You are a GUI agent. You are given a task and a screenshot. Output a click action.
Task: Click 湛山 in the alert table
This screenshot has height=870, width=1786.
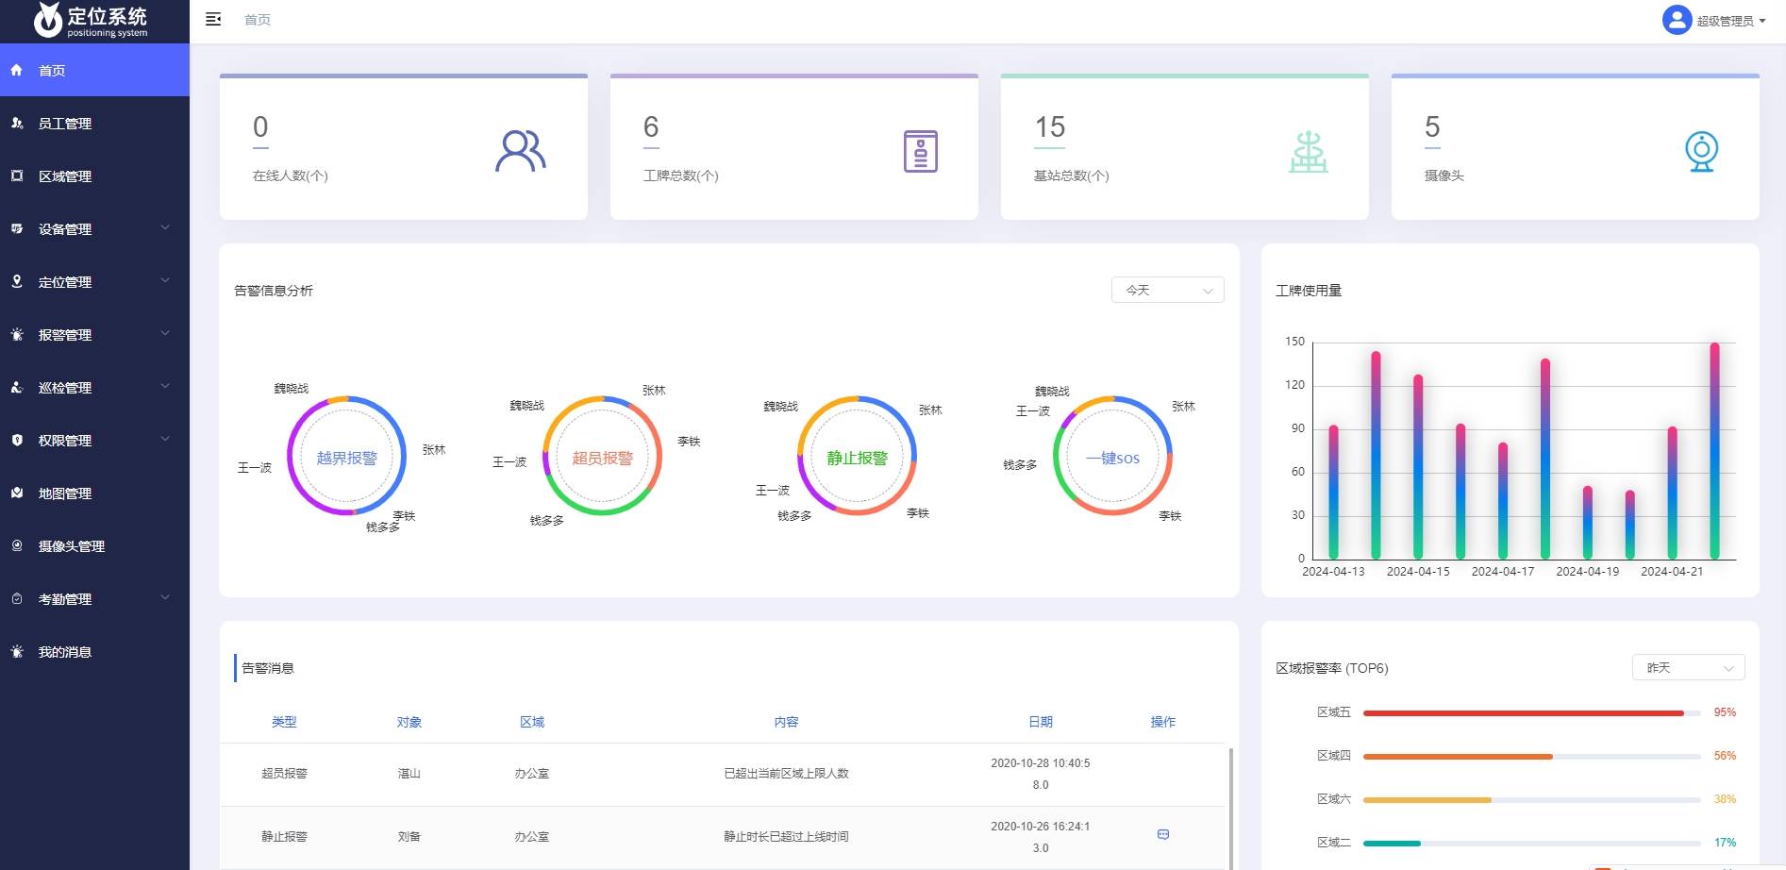(409, 774)
